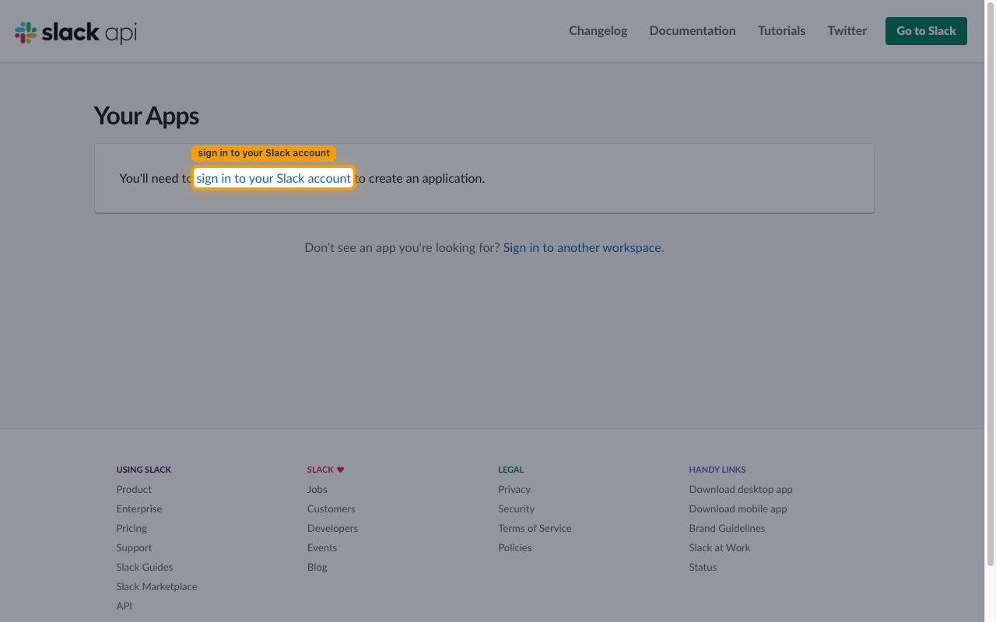Open the Enterprise footer link

point(139,508)
